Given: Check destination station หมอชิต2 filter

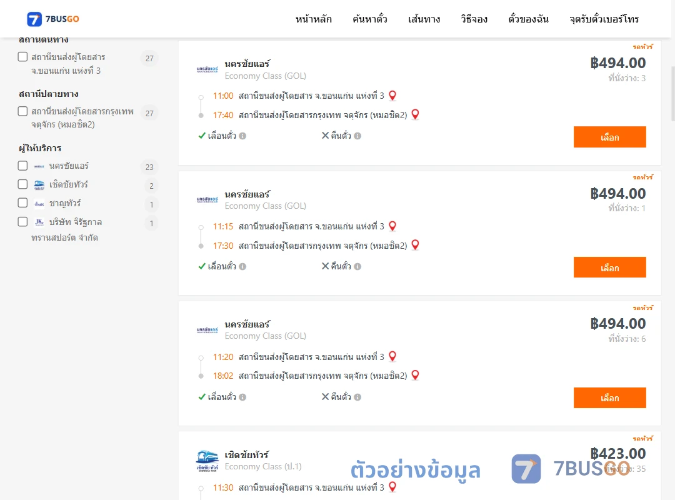Looking at the screenshot, I should tap(23, 111).
